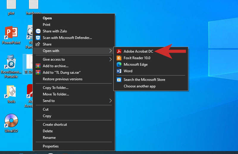The image size is (238, 154).
Task: Click the Microsoft Defender shield icon
Action: (38, 38)
